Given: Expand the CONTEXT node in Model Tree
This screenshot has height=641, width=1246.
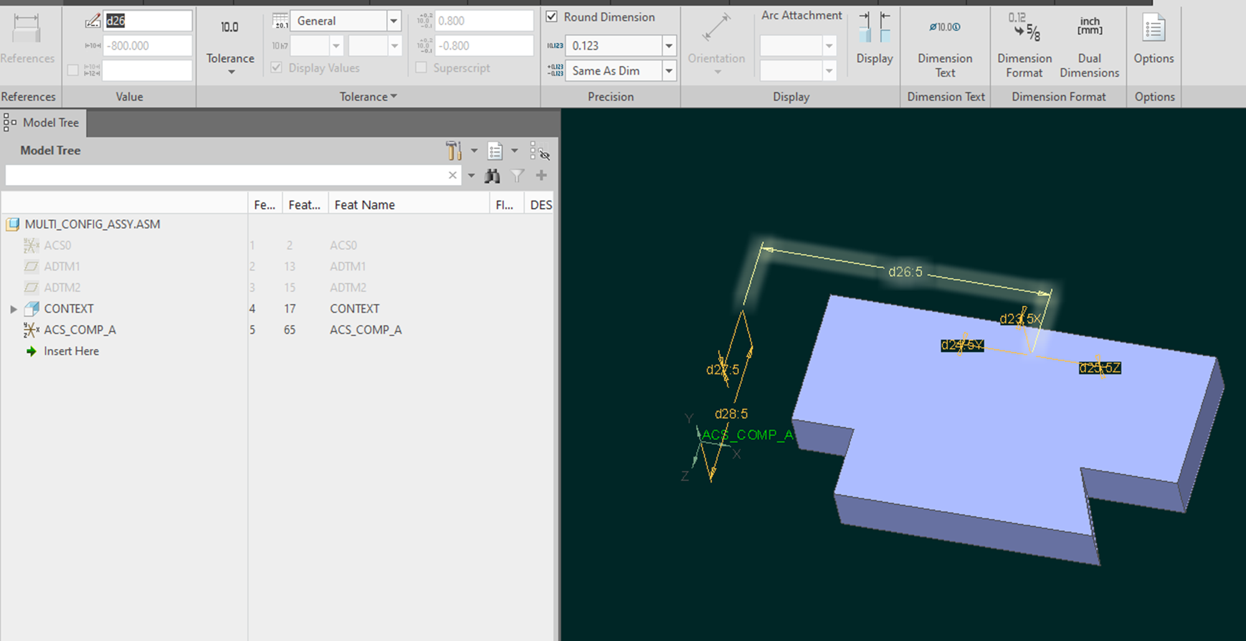Looking at the screenshot, I should click(14, 308).
